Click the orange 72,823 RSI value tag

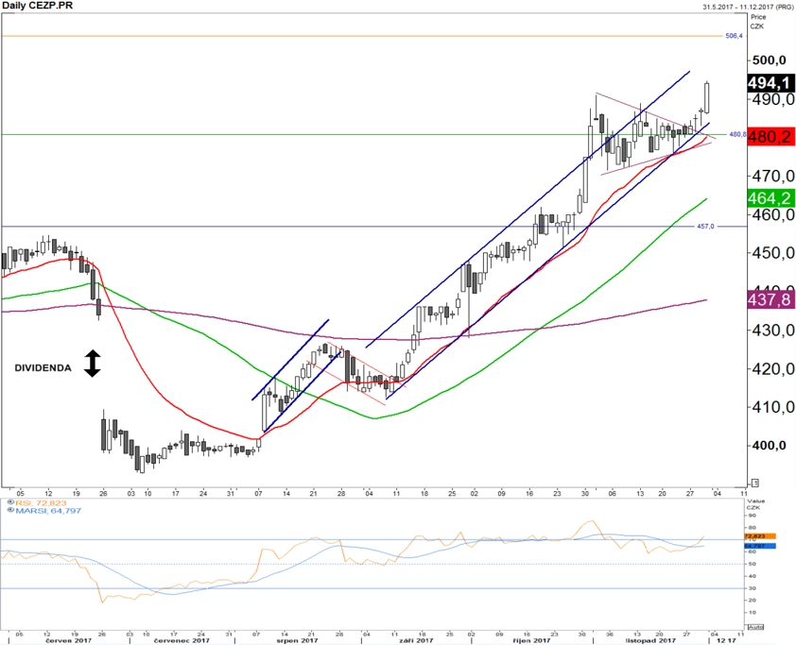point(760,536)
